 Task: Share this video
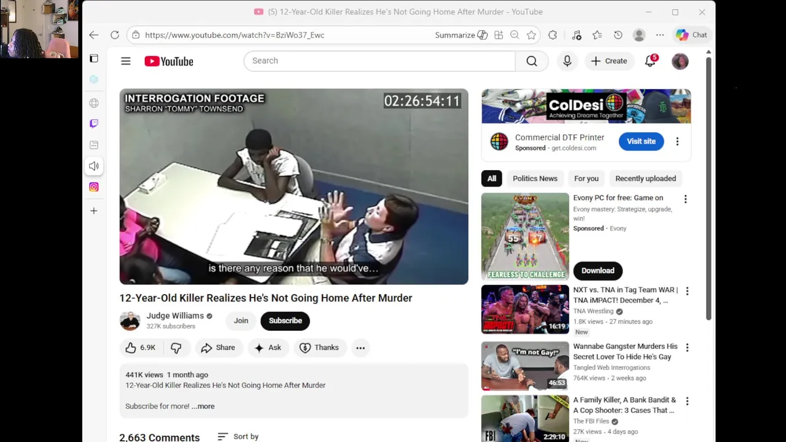tap(219, 347)
